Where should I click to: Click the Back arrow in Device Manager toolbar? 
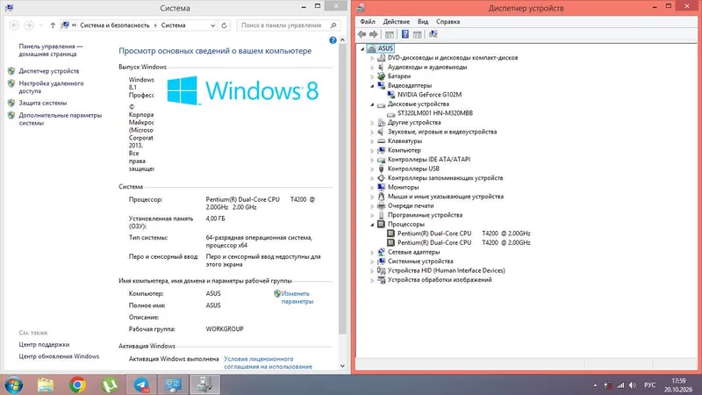click(362, 34)
